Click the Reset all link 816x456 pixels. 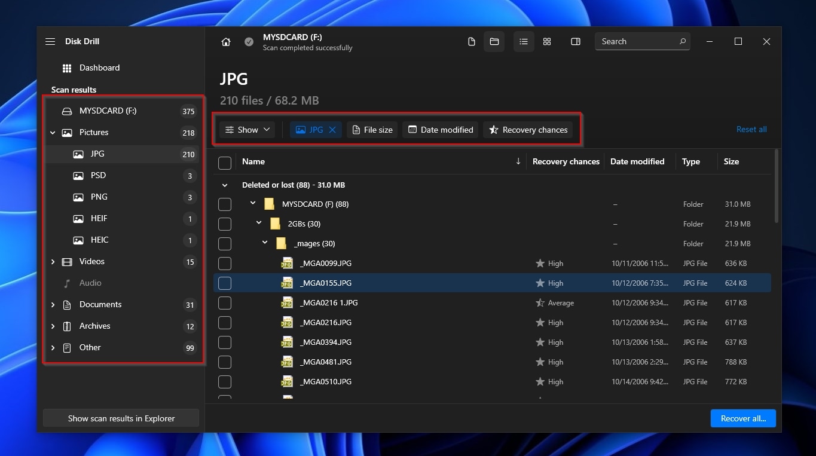(751, 129)
